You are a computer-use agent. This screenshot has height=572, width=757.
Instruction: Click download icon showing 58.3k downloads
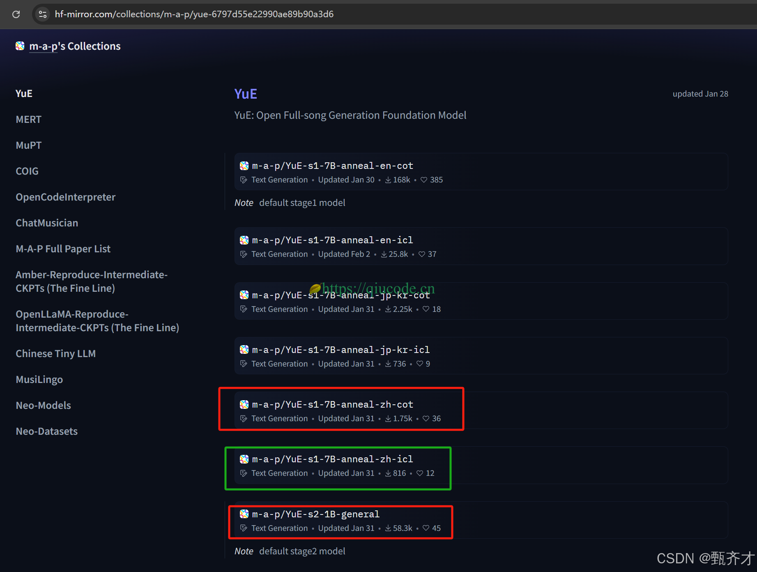pos(388,528)
